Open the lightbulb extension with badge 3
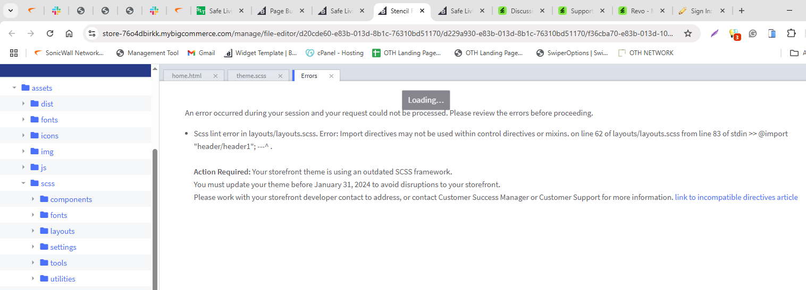806x290 pixels. coord(734,34)
